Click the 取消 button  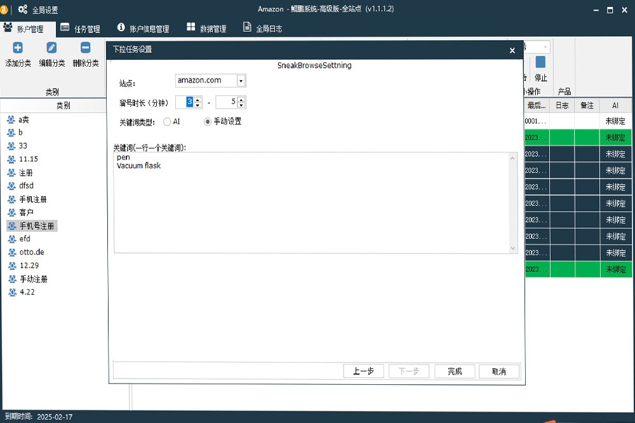pyautogui.click(x=499, y=371)
